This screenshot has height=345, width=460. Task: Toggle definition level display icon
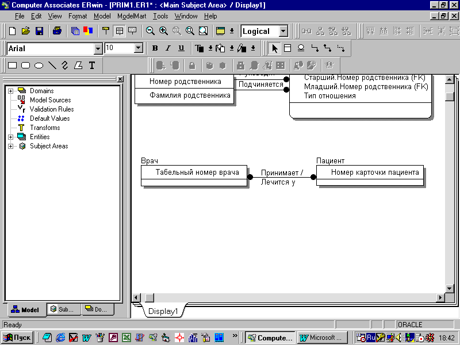click(x=132, y=31)
